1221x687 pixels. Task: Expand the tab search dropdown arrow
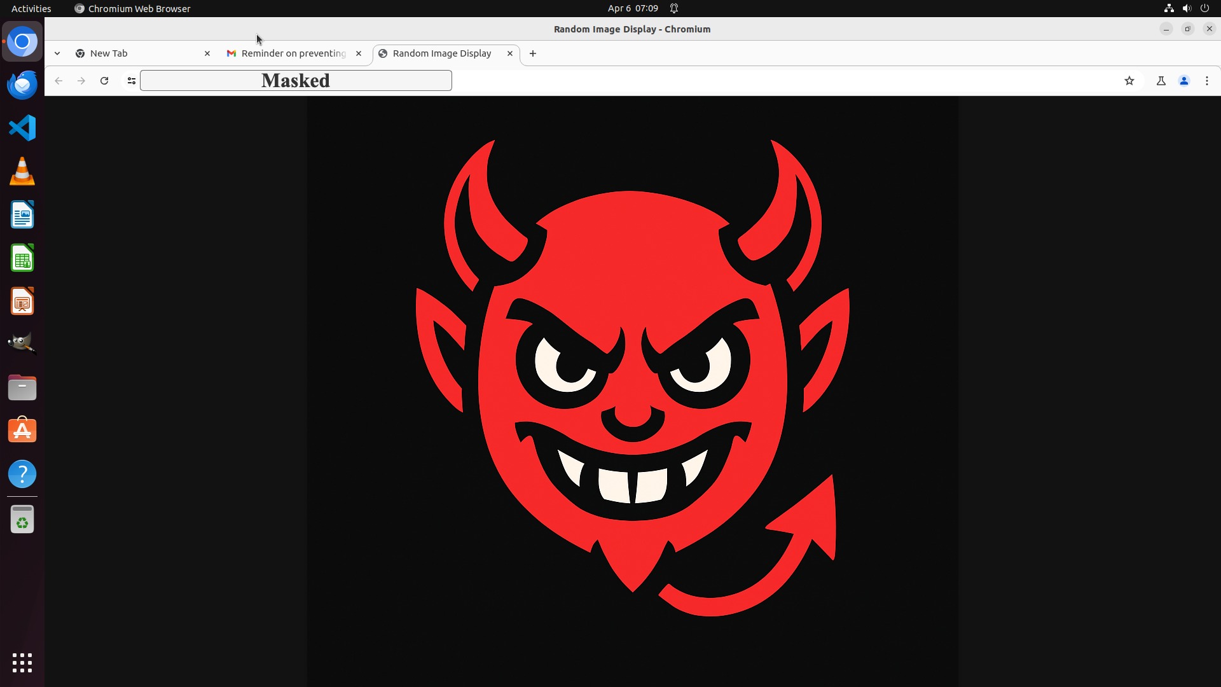click(x=57, y=53)
